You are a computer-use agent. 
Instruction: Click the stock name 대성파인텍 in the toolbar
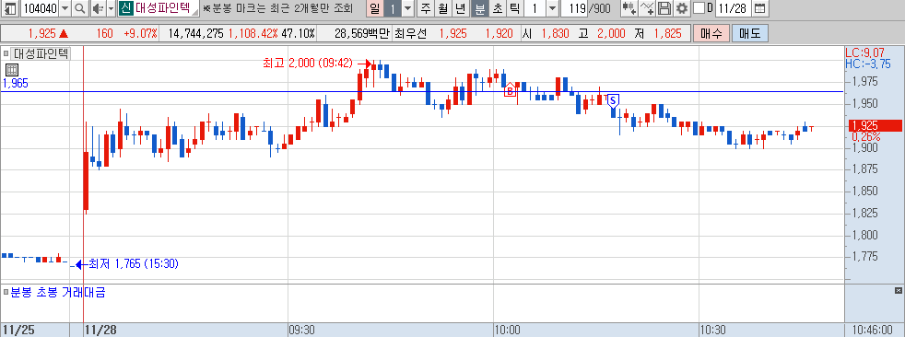click(x=162, y=8)
